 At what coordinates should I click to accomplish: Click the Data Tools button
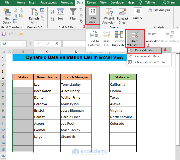coord(93,16)
